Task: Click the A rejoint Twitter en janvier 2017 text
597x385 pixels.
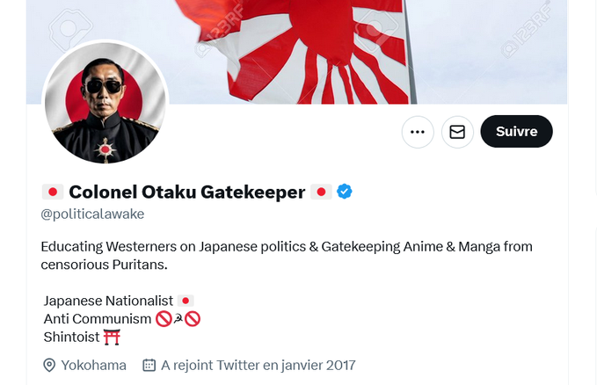Action: tap(258, 365)
